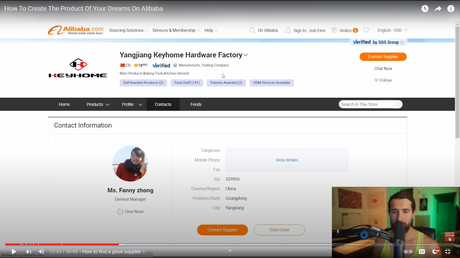Click the 'Guangdong' province value
The width and height of the screenshot is (460, 258).
[x=236, y=198]
